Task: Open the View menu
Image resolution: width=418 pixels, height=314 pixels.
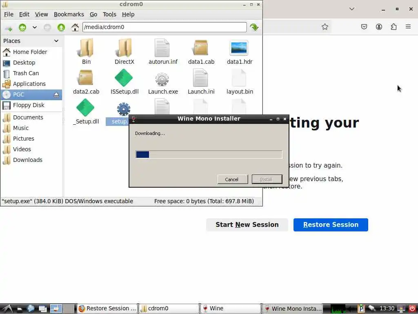Action: tap(41, 14)
